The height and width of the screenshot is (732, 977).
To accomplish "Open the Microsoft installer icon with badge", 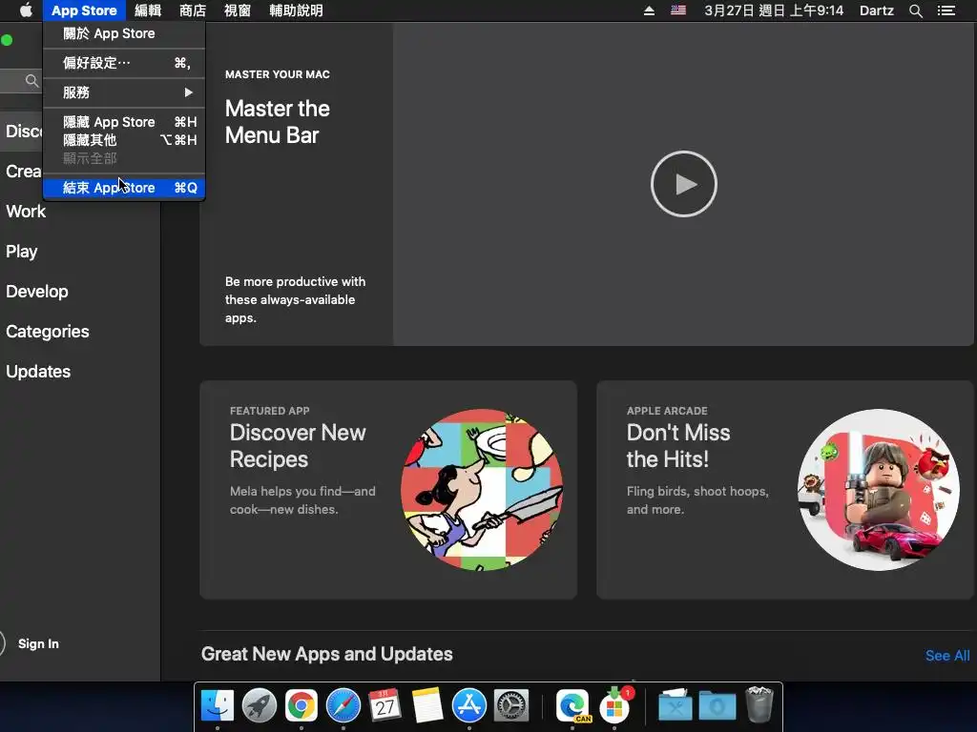I will click(x=615, y=706).
